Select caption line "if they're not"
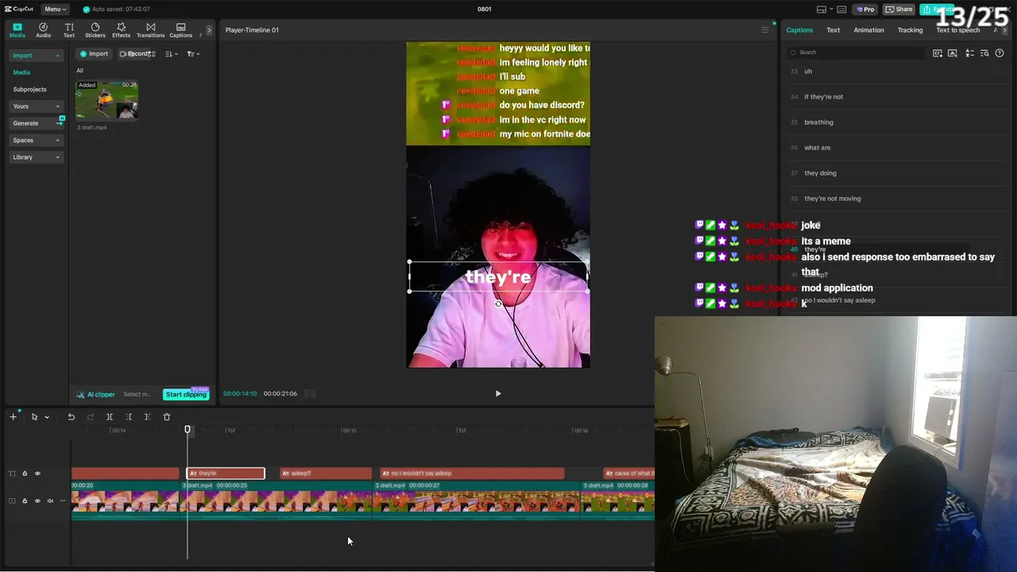Image resolution: width=1017 pixels, height=572 pixels. pos(824,97)
